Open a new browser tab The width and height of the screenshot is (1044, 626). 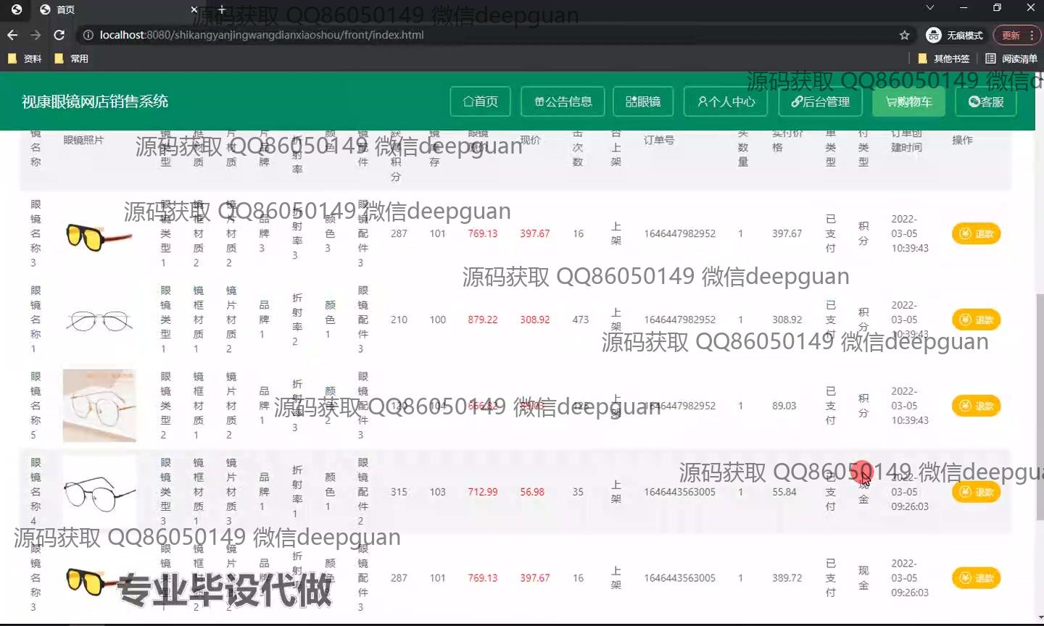coord(222,9)
